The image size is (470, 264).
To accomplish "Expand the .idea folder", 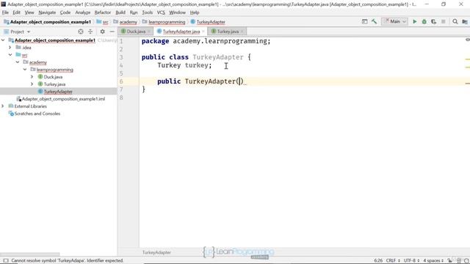I will [x=10, y=47].
